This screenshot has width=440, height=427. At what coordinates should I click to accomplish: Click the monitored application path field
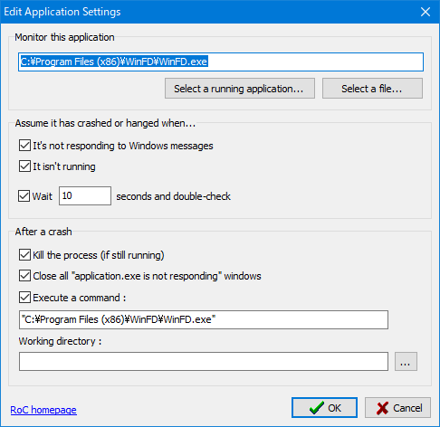pos(221,62)
